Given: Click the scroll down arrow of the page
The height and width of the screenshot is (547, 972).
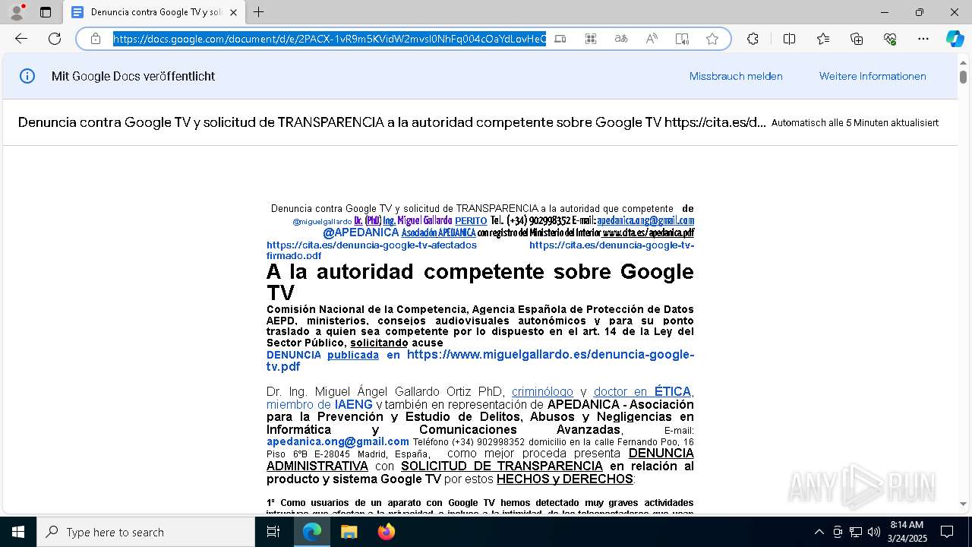Looking at the screenshot, I should click(963, 504).
